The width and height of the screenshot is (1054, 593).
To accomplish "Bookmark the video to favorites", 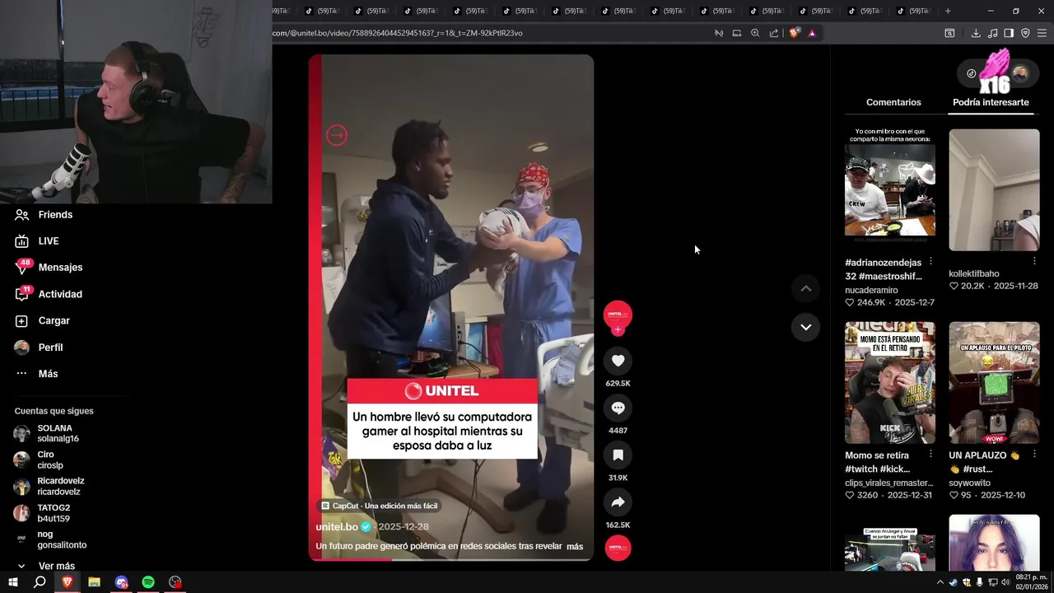I will click(618, 455).
